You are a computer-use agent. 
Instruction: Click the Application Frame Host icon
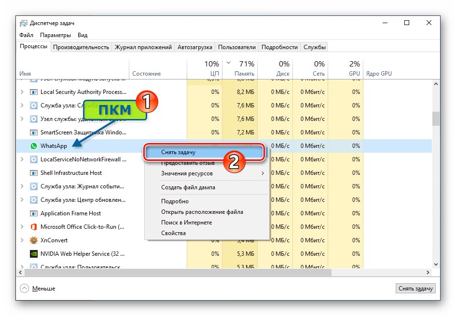coord(34,213)
